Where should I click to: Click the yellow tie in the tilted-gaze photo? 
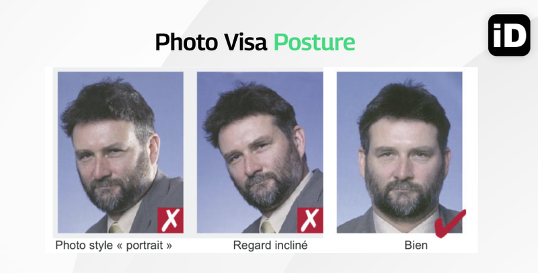click(x=267, y=227)
